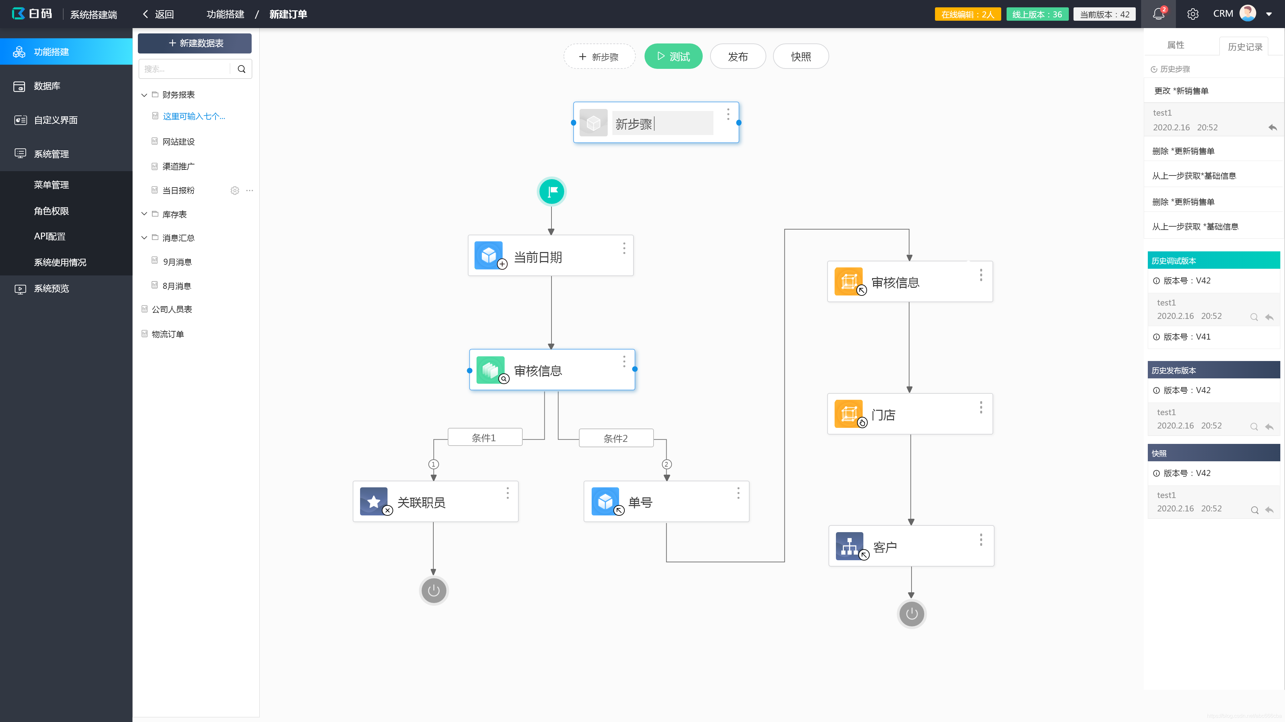The height and width of the screenshot is (722, 1285).
Task: Click more options dots beside 当日报粉
Action: coord(249,190)
